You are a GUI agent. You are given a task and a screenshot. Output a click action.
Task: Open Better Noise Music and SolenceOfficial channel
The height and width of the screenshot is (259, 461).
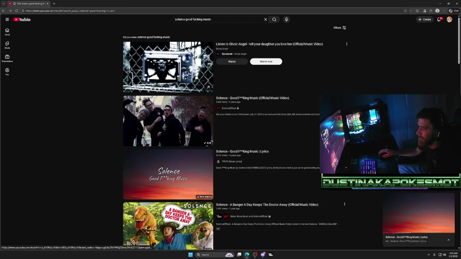(249, 217)
